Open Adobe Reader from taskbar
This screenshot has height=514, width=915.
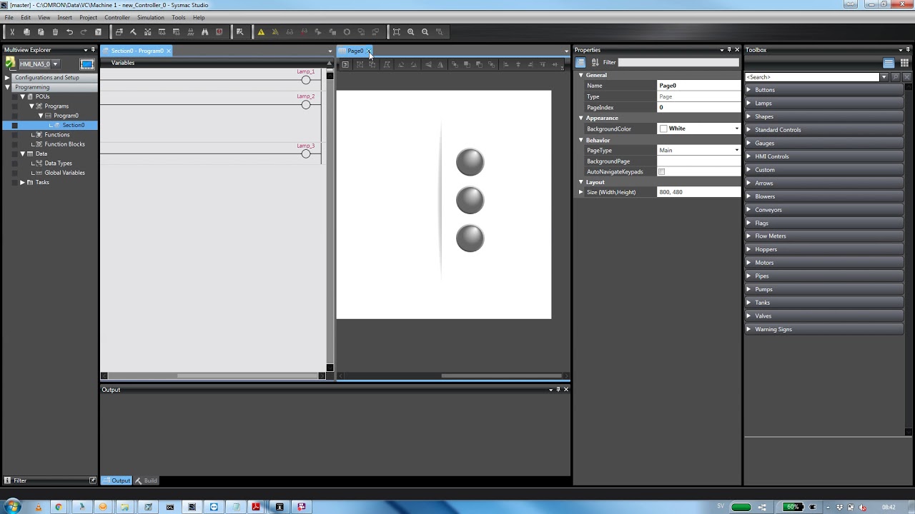tap(255, 507)
